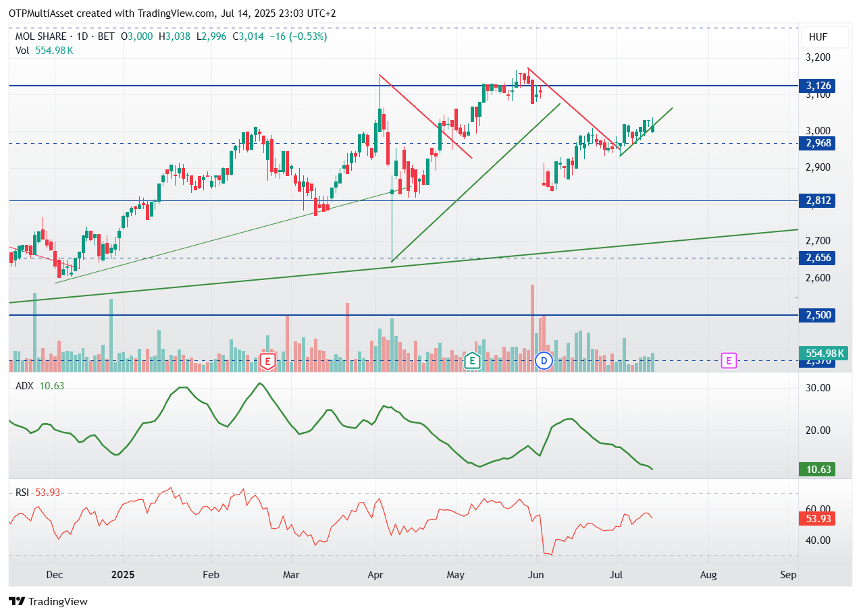Click the TradingView logo at bottom left
This screenshot has width=861, height=616.
point(48,601)
